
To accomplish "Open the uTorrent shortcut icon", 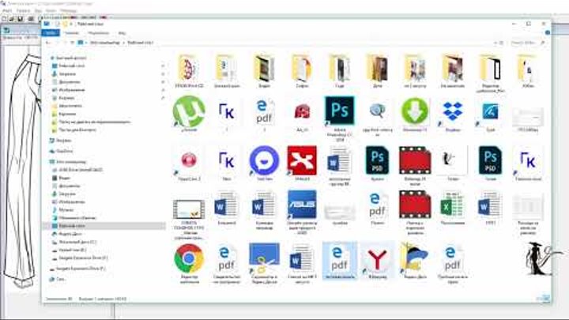I will (x=189, y=111).
